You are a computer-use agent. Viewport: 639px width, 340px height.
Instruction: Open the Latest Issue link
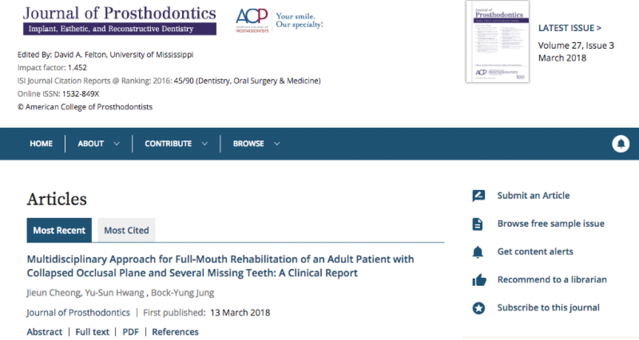point(570,27)
